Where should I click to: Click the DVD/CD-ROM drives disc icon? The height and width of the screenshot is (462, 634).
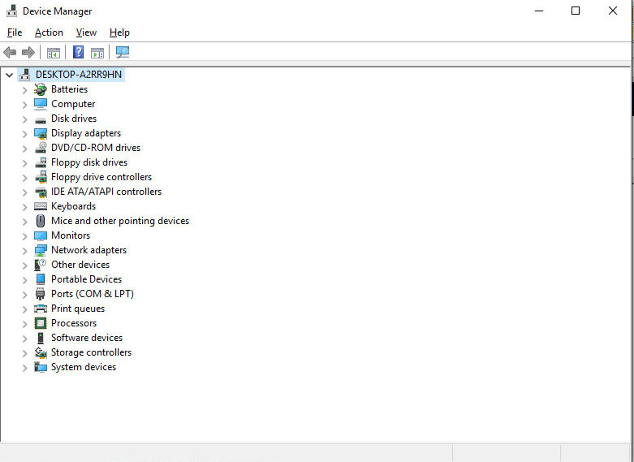(41, 148)
